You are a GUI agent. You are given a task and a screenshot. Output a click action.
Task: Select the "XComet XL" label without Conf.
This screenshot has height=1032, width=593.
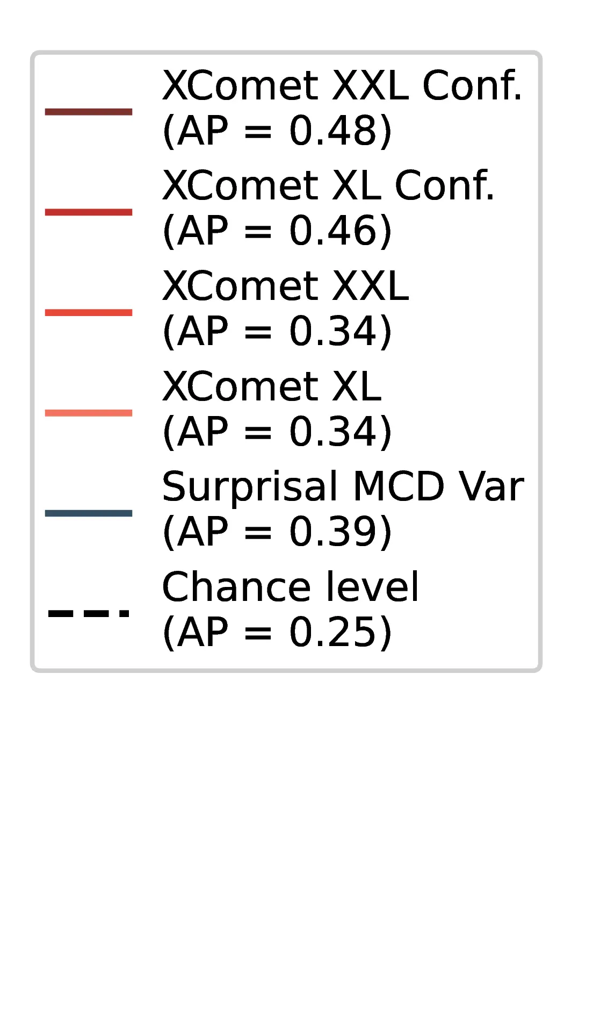(x=272, y=386)
